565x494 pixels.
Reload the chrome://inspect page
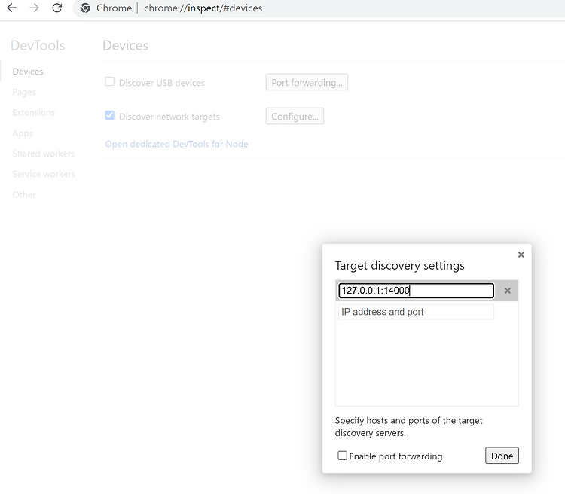(57, 8)
